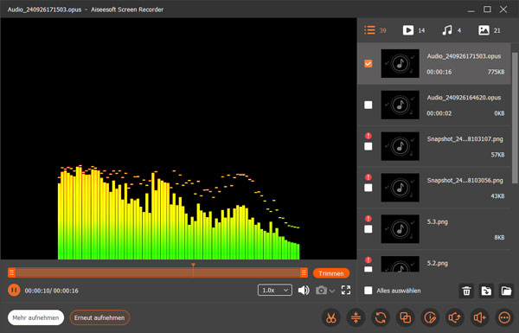Open the audio volume boost tool
This screenshot has width=519, height=333.
[479, 317]
